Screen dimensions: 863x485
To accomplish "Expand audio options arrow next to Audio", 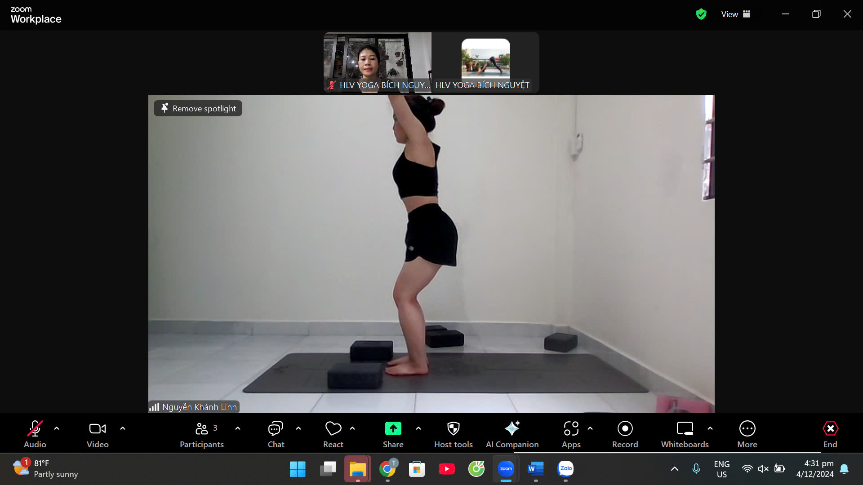I will (x=57, y=428).
